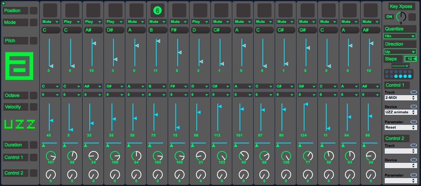Toggle the square button beside Velocity
This screenshot has width=421, height=186.
[x=34, y=107]
